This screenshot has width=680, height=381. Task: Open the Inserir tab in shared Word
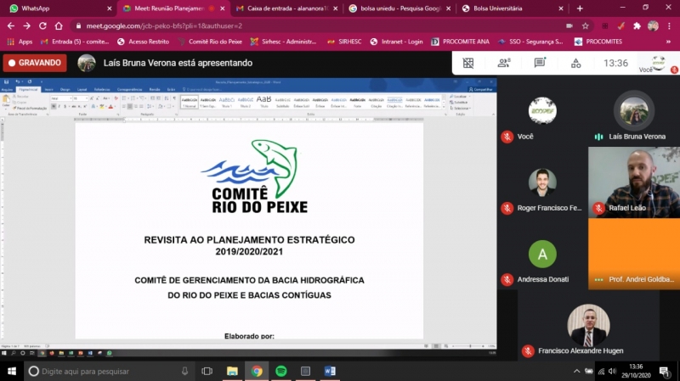[48, 90]
